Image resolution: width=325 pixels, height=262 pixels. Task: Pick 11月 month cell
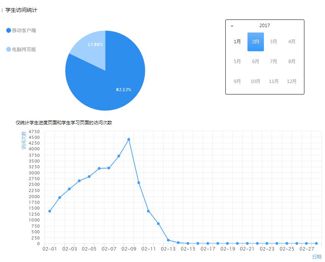click(273, 81)
